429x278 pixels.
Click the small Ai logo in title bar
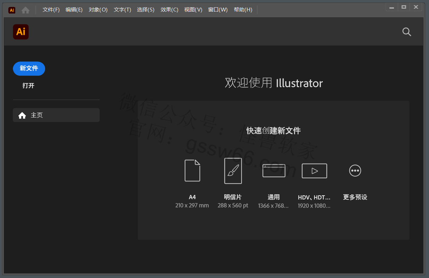(12, 10)
